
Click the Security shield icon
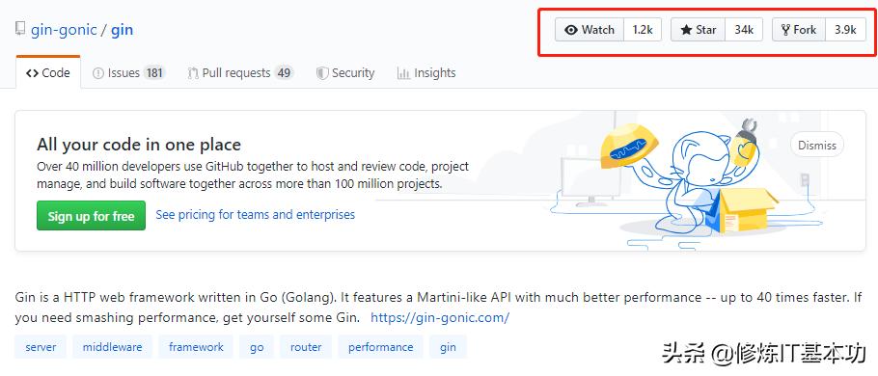322,72
